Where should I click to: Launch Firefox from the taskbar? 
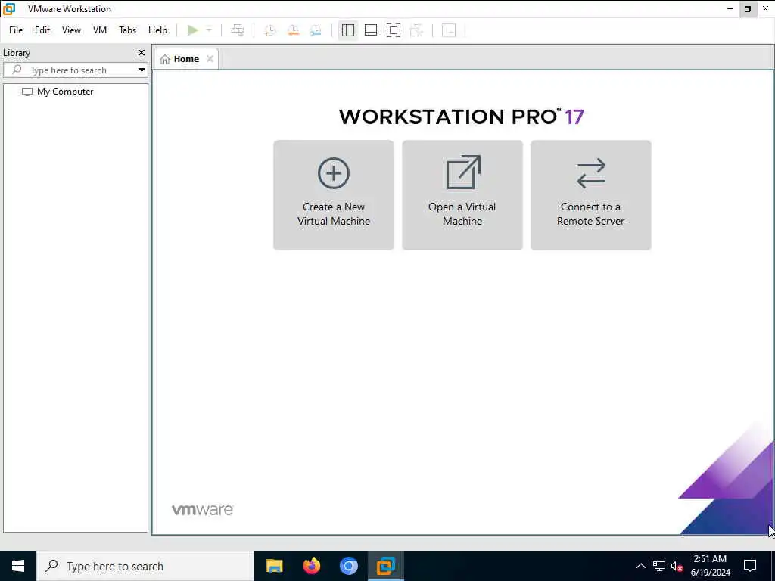click(x=311, y=566)
